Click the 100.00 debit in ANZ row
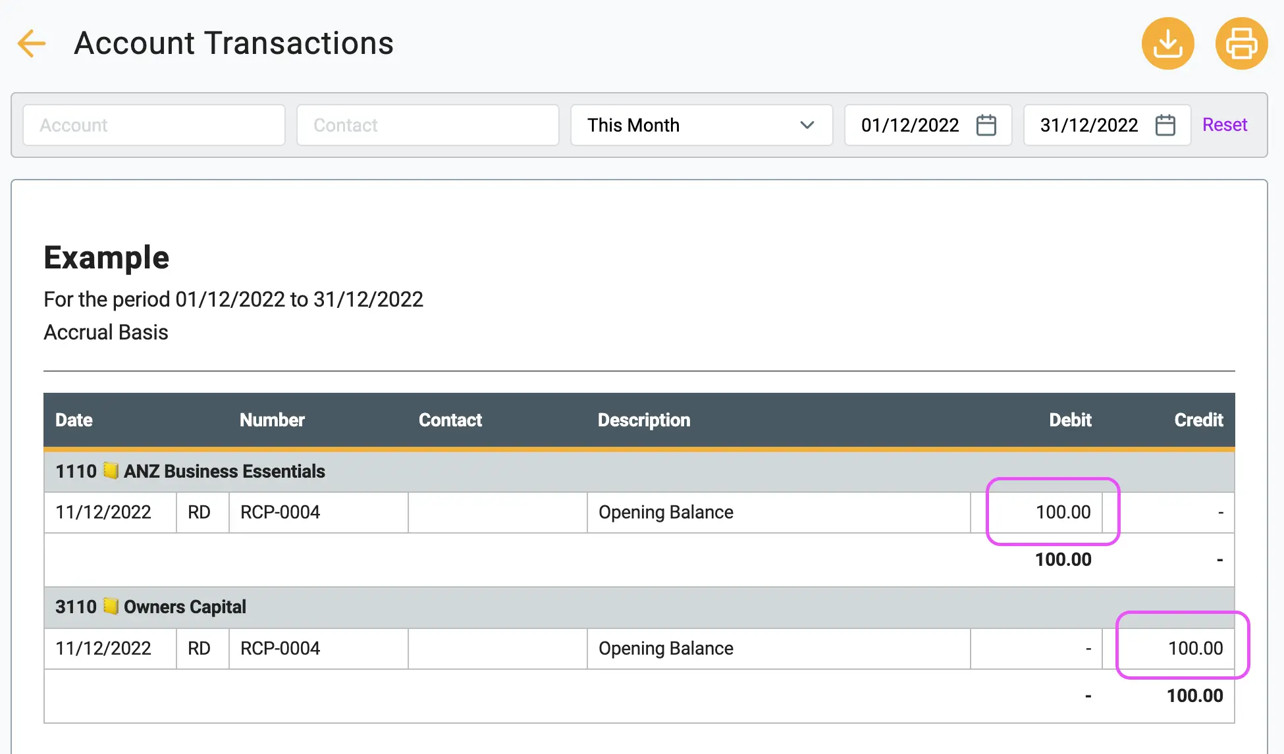The width and height of the screenshot is (1284, 754). (1063, 512)
